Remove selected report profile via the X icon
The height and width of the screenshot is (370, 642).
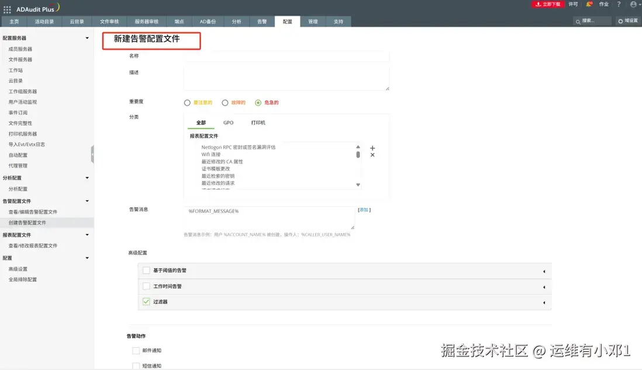pos(372,156)
